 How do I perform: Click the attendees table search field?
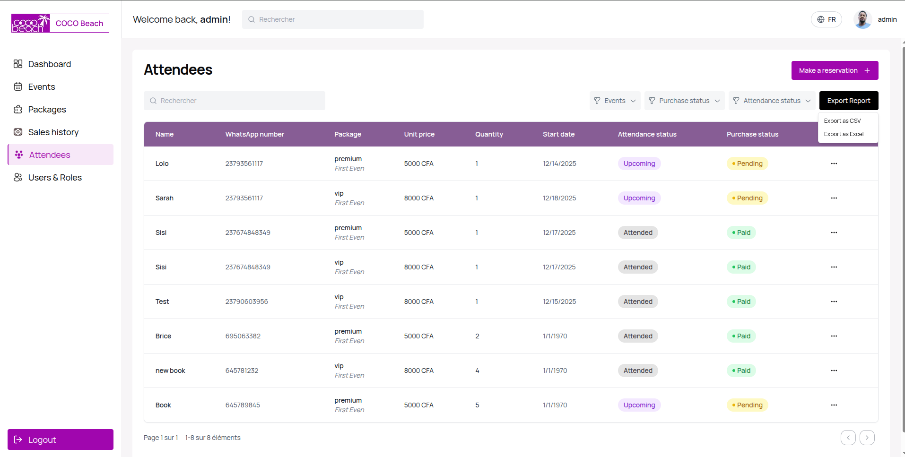click(235, 101)
